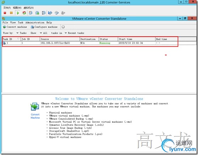Click the pane splitter grip dots

tap(99, 93)
